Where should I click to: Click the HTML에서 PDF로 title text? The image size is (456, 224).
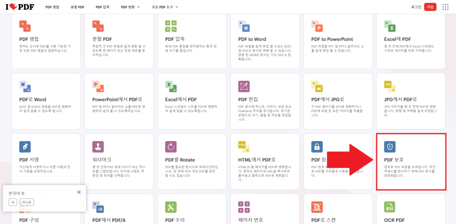click(x=257, y=160)
